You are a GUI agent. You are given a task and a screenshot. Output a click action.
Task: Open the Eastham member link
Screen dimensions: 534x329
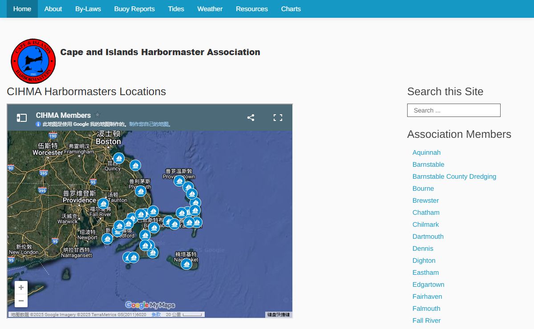(x=426, y=273)
